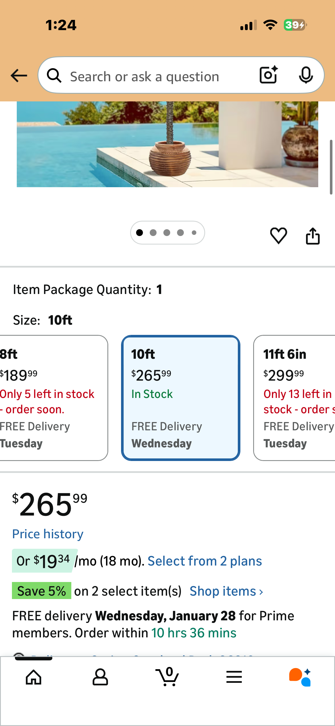
Task: Select the 10ft size option
Action: [x=180, y=398]
